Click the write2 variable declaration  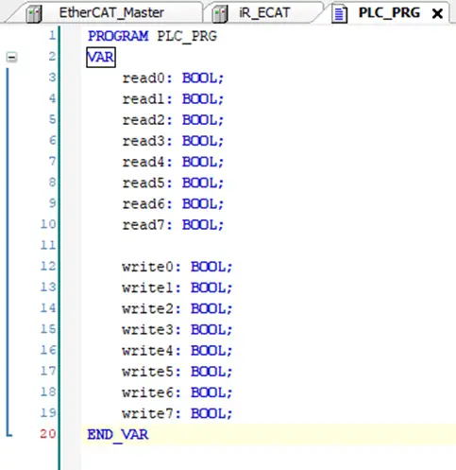click(177, 309)
